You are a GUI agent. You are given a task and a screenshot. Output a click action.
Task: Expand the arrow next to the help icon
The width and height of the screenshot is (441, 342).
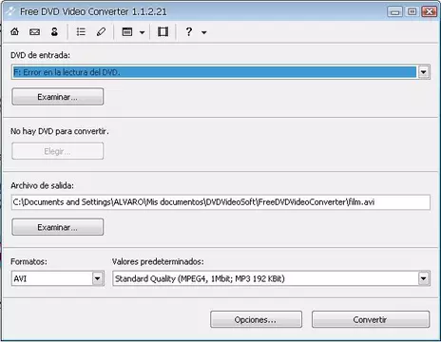[x=204, y=32]
